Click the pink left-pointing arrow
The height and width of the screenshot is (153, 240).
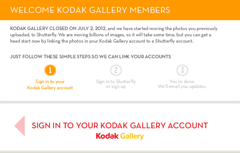coord(20,126)
